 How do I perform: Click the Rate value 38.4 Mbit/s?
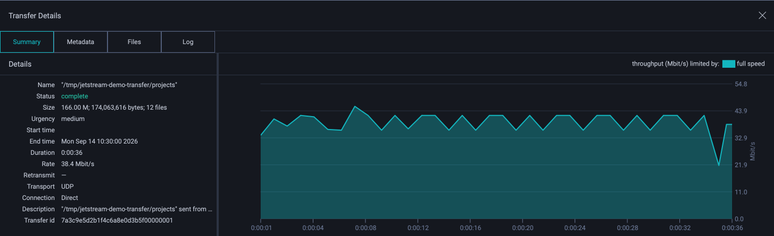click(x=78, y=164)
